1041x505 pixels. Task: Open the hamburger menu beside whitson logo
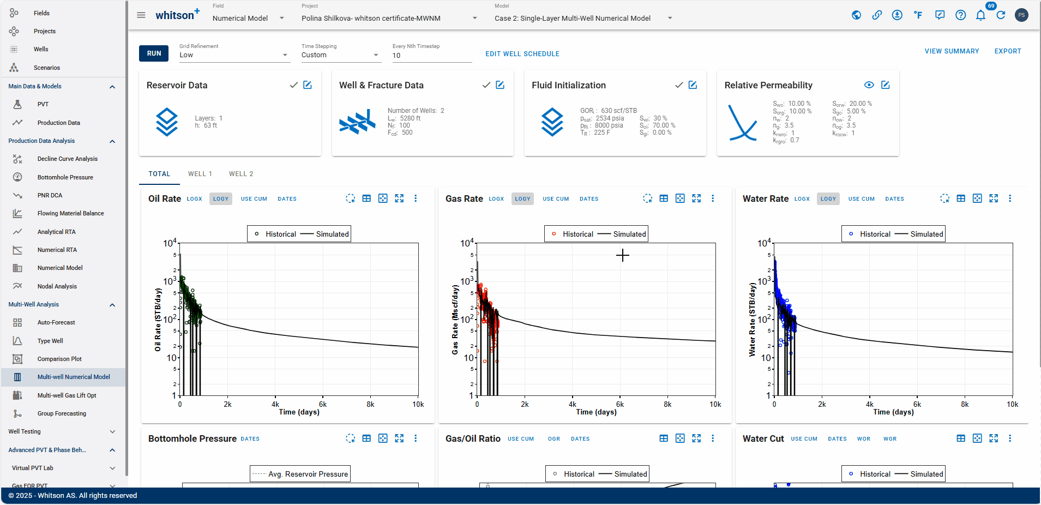pos(141,15)
